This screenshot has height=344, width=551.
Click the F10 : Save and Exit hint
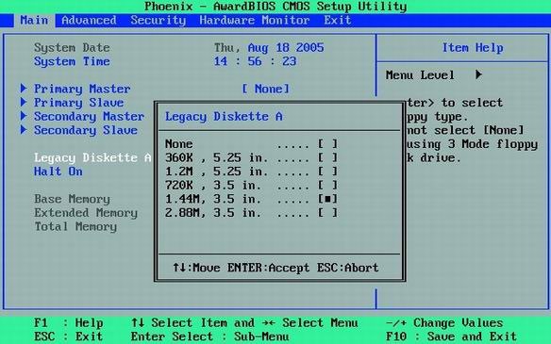tap(452, 336)
